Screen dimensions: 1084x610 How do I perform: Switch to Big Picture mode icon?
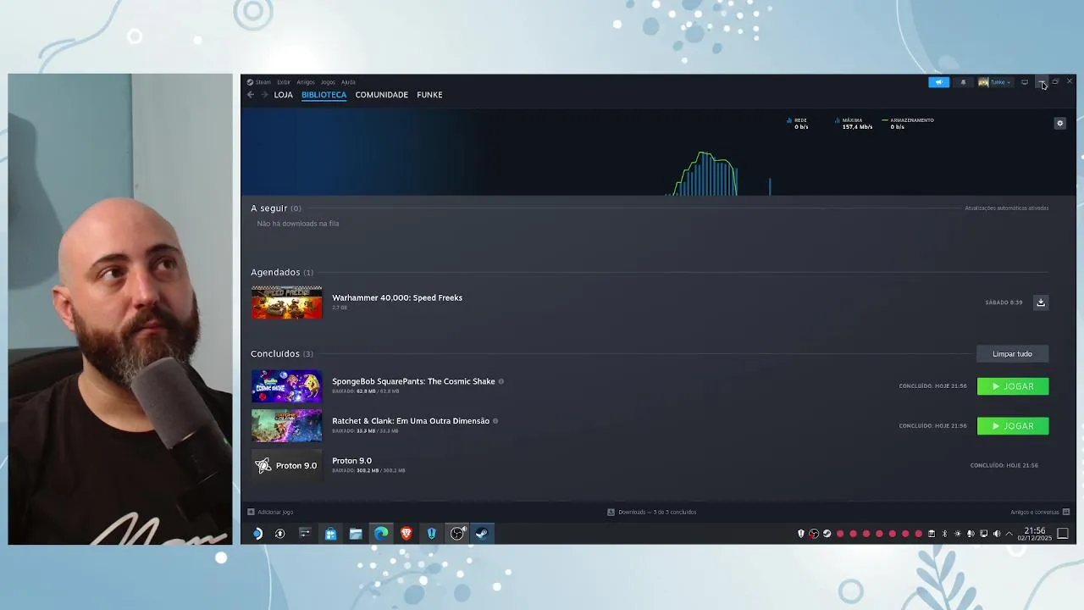click(x=1025, y=82)
